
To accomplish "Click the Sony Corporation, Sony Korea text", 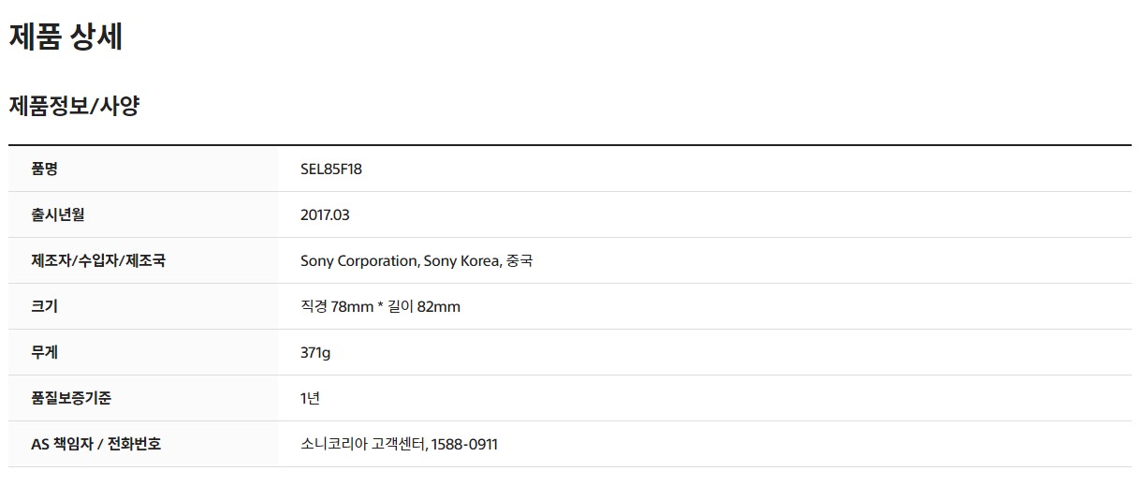I will click(x=399, y=260).
